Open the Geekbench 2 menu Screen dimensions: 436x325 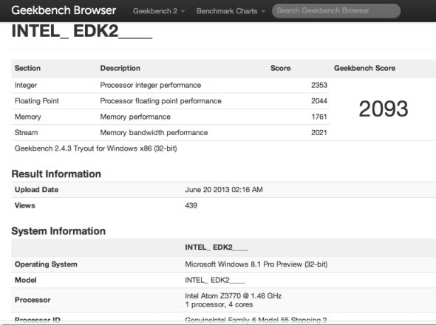158,11
